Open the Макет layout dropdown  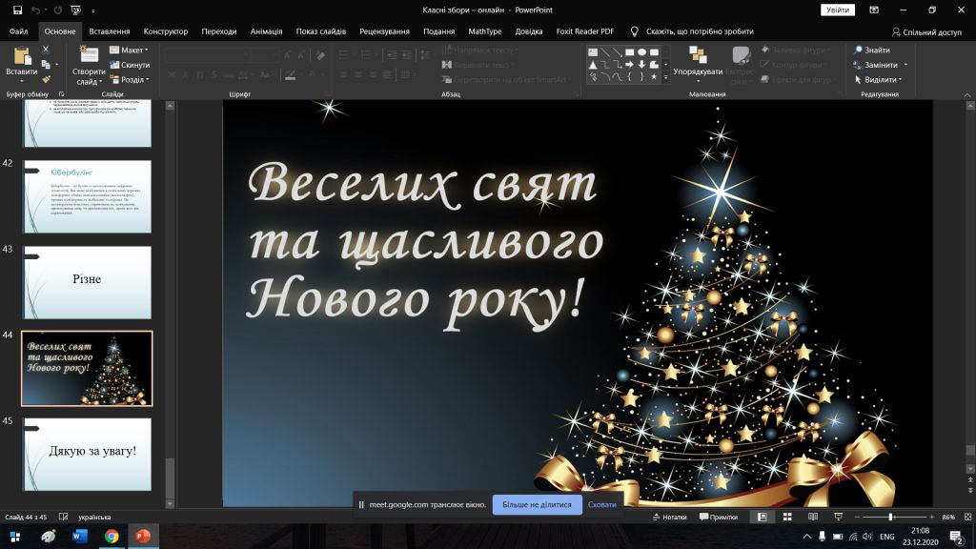(130, 50)
